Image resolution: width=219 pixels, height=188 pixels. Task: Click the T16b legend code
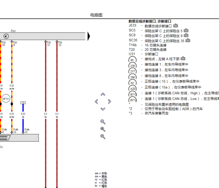(x=132, y=45)
